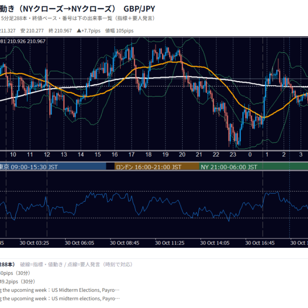Select the NY 21:00-06:00 JST session bar

(x=254, y=167)
